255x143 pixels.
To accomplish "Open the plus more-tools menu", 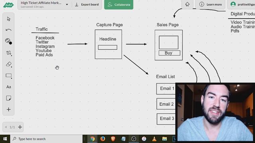I will pos(9,110).
